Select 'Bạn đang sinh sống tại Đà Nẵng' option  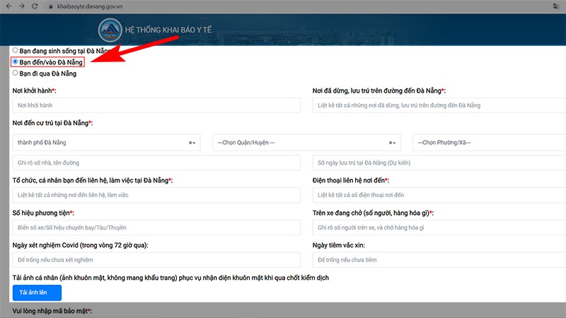coord(15,50)
